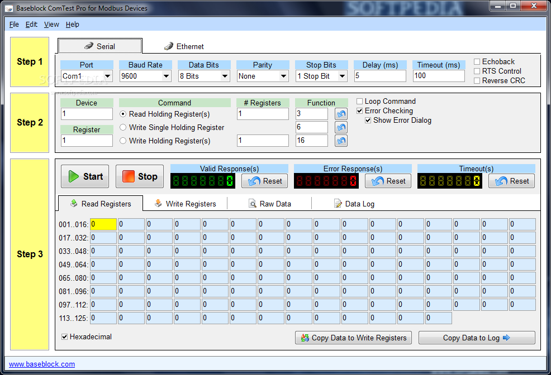Open the Help menu
This screenshot has height=375, width=551.
click(x=73, y=25)
